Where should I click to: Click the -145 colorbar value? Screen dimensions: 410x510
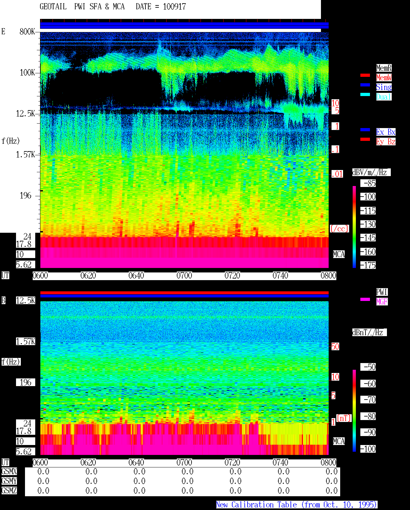coord(368,238)
